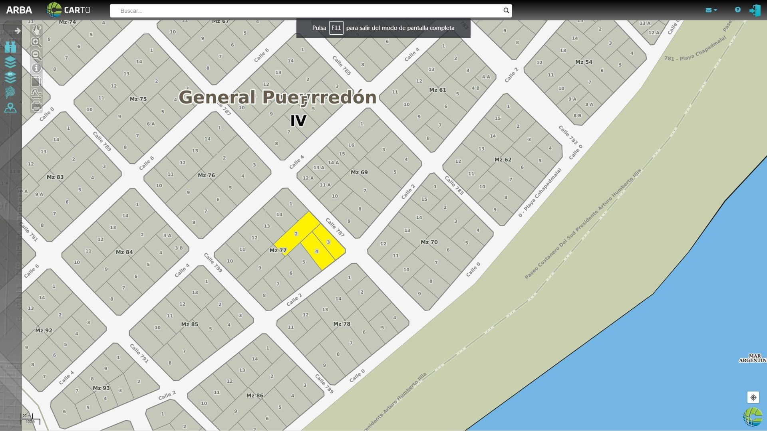Click inside the Buscar search field
The width and height of the screenshot is (767, 431).
(306, 11)
